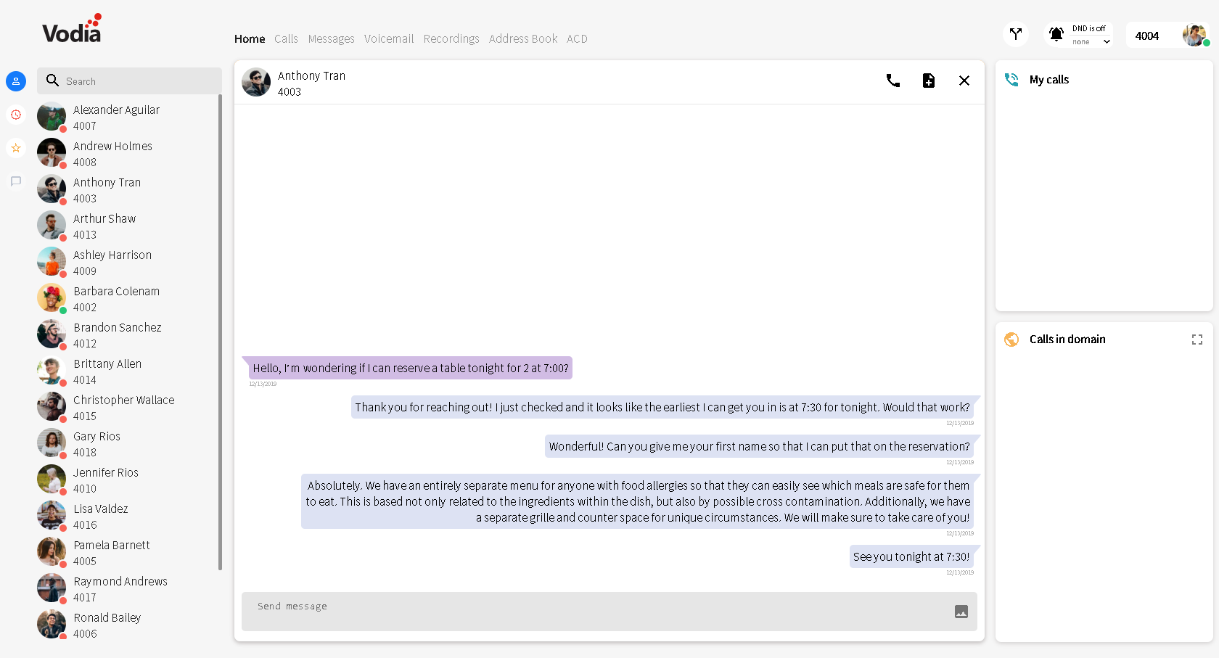Click the My calls phone icon

click(x=1011, y=80)
